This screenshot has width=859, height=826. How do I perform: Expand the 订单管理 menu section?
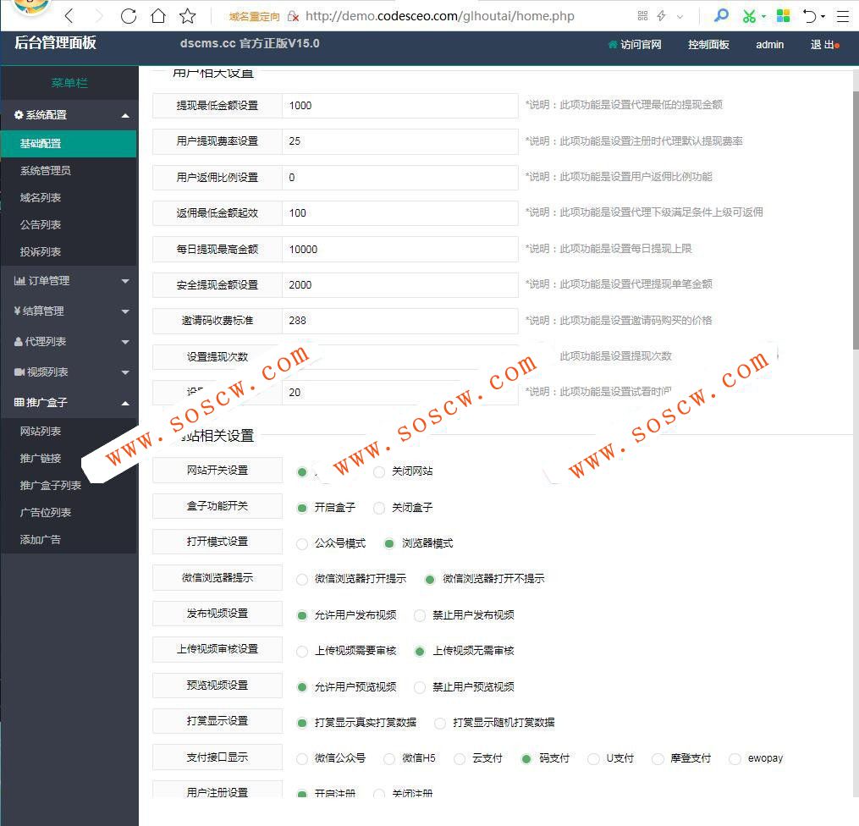69,281
